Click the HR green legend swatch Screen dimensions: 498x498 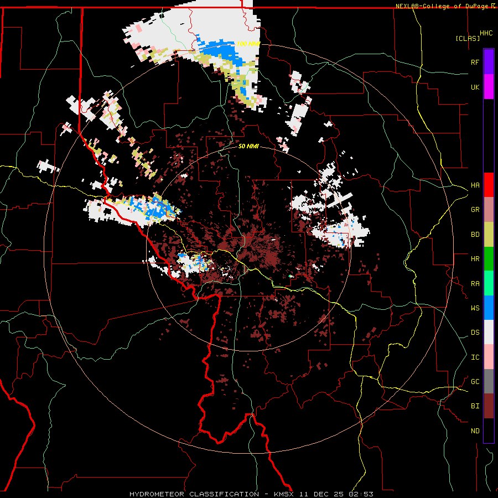[x=489, y=259]
